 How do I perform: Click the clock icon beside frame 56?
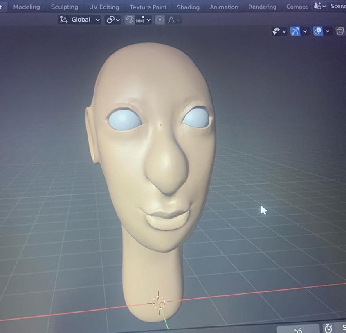tap(328, 329)
